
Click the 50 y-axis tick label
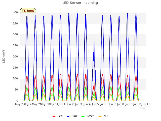pyautogui.click(x=16, y=90)
